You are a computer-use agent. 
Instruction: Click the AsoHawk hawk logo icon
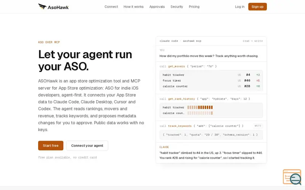point(42,6)
